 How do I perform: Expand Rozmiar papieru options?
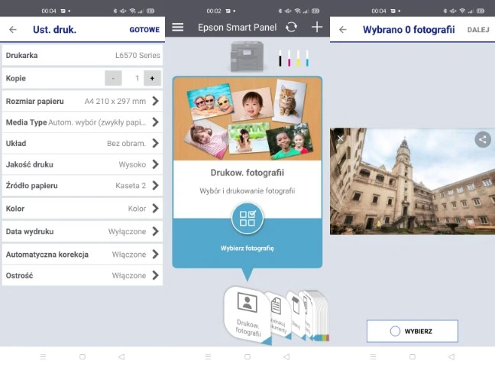coord(155,101)
